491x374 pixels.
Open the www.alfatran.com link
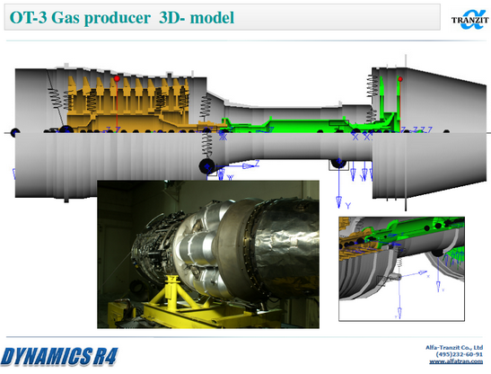click(x=456, y=361)
